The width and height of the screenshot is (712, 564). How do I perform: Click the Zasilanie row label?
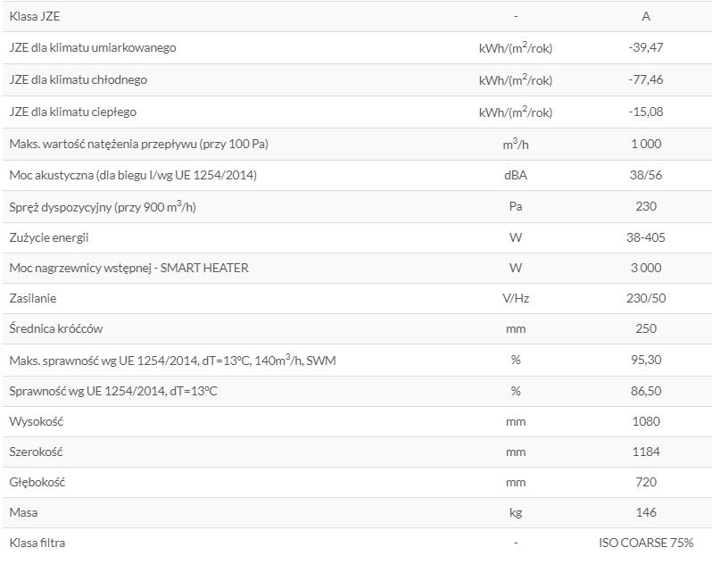click(x=33, y=298)
